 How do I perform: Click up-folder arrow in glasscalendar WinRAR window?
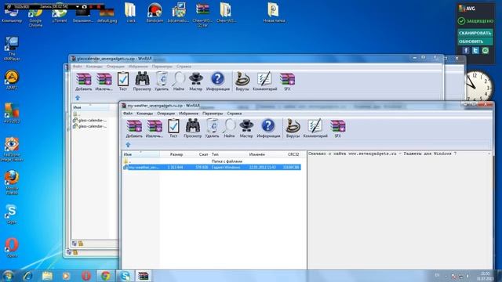pyautogui.click(x=78, y=98)
